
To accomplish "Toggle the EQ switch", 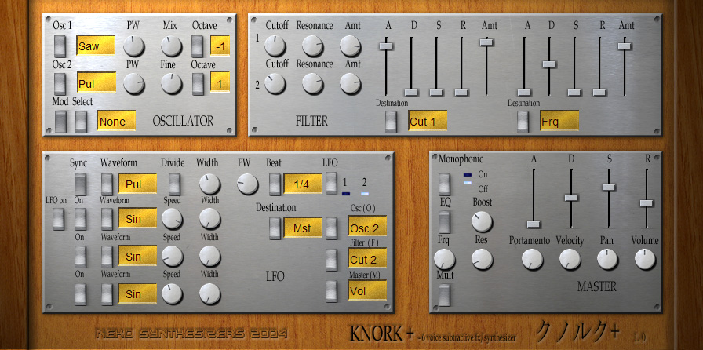I will pos(444,222).
